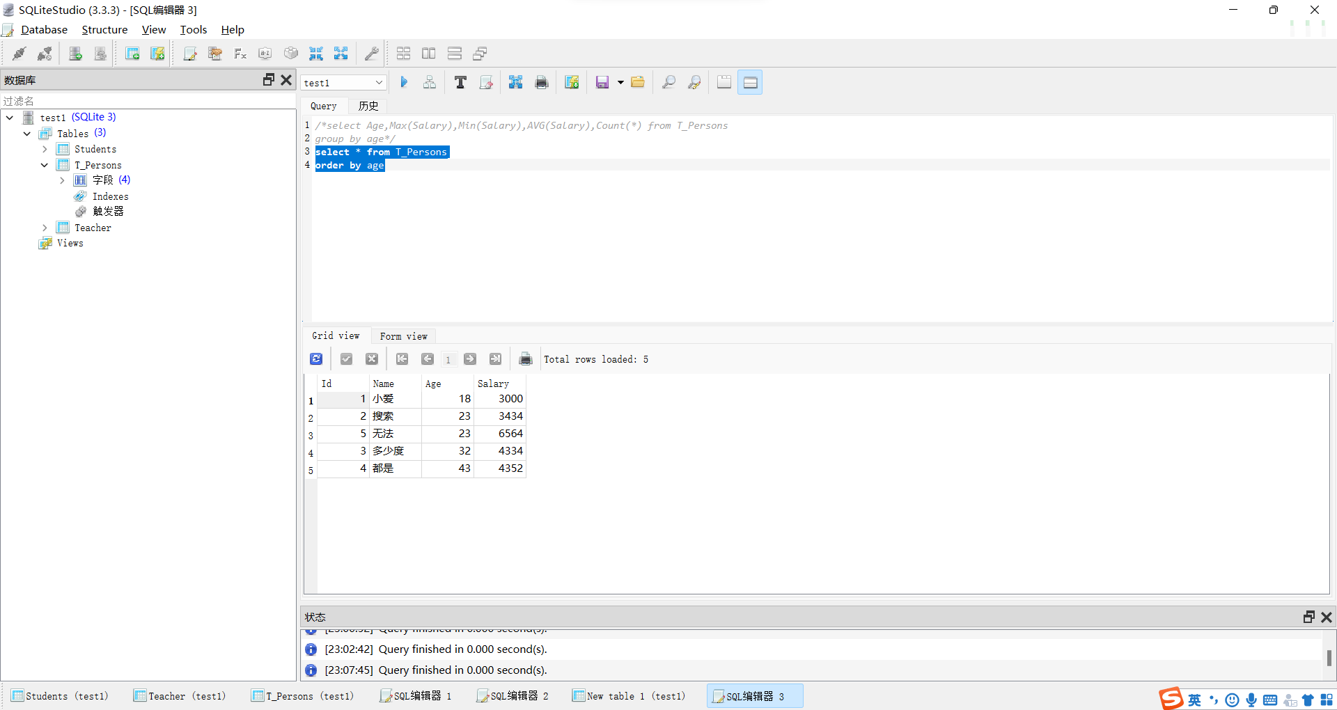
Task: Refresh the query results grid
Action: 316,358
